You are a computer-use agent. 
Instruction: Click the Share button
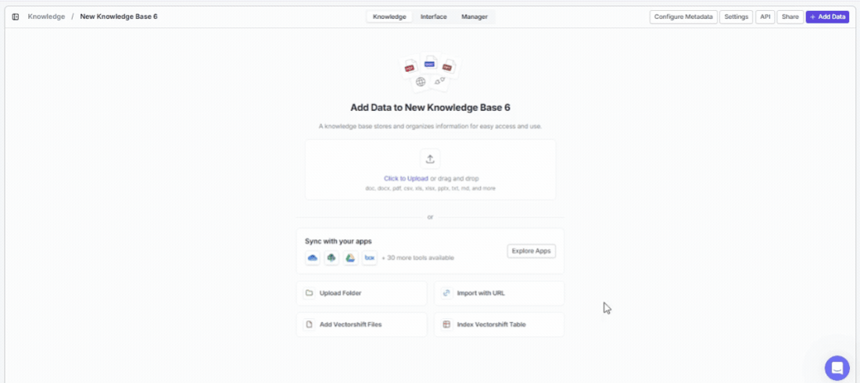pos(790,17)
